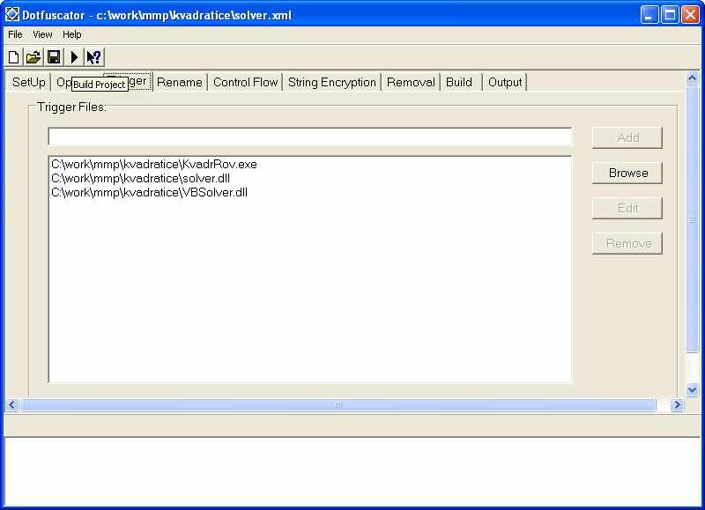Switch to the Control Flow tab
This screenshot has height=510, width=705.
point(245,82)
